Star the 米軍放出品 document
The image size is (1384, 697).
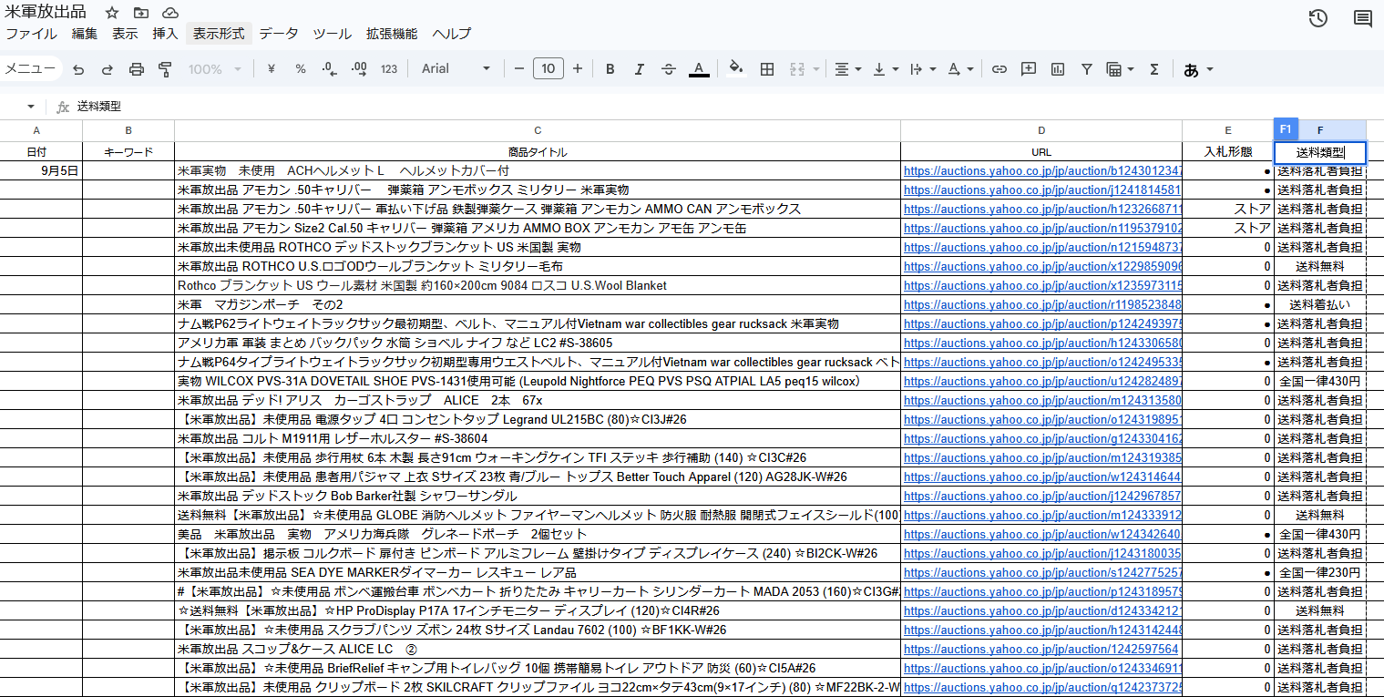click(x=111, y=13)
